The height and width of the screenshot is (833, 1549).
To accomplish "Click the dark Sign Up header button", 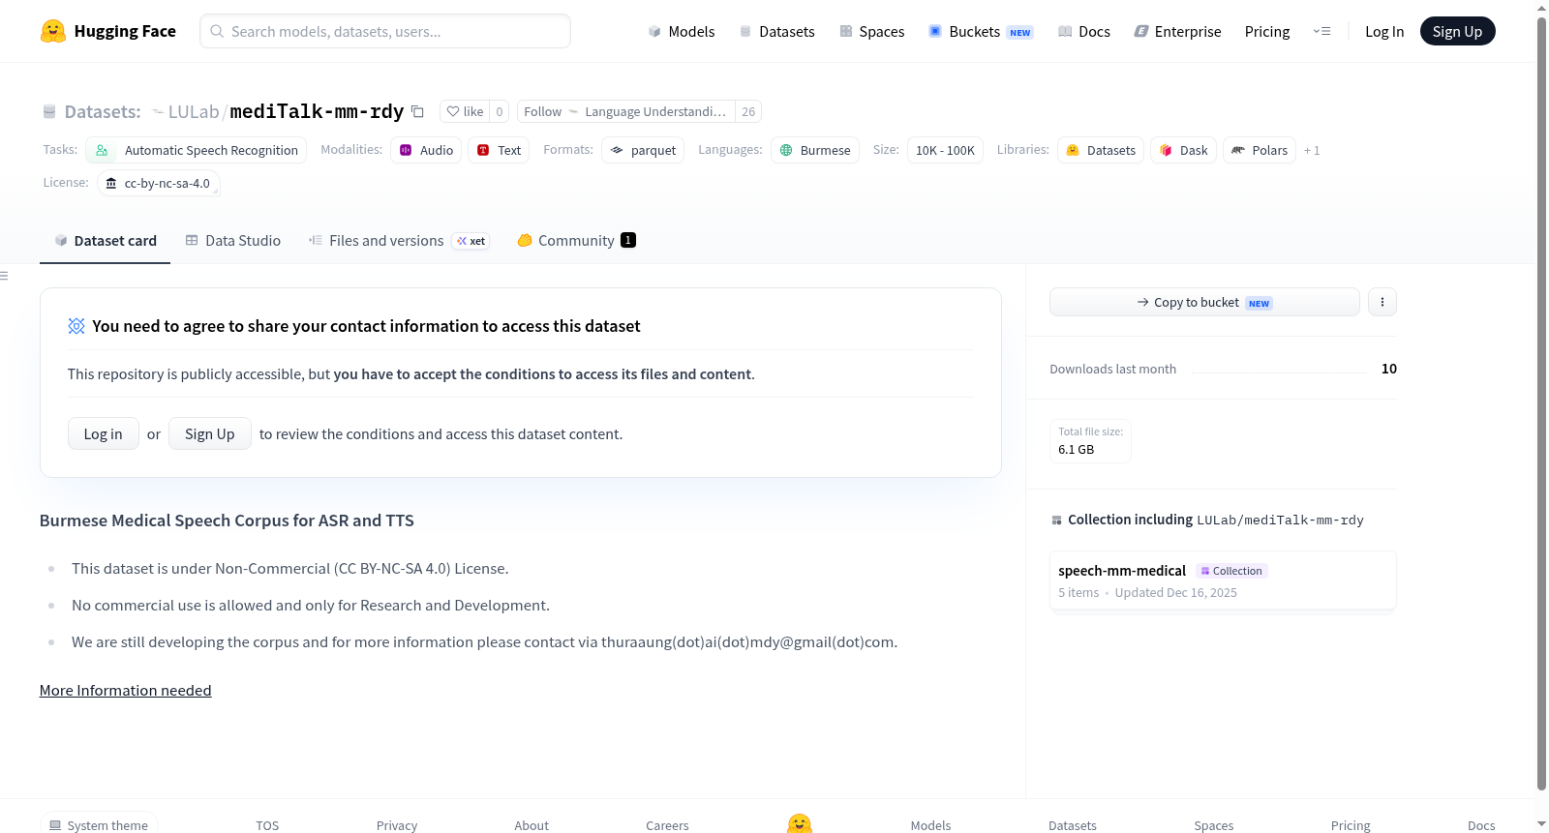I will tap(1457, 31).
